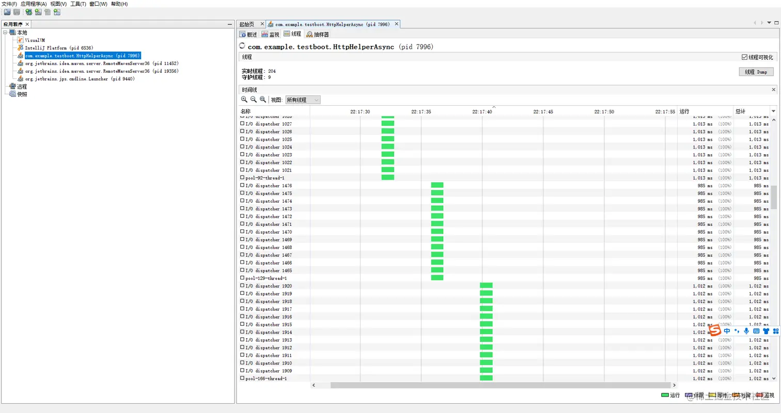
Task: Click the green 运行 legend swatch
Action: 665,395
